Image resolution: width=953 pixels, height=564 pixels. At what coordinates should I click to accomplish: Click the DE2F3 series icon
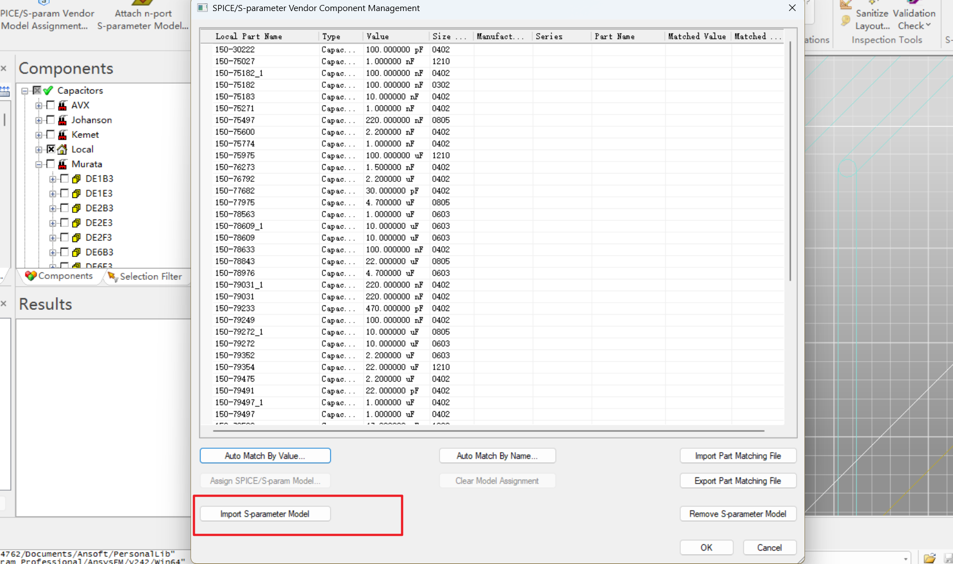tap(76, 238)
